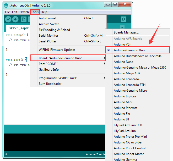Click Burn Bootloader
Viewport: 173px width, 161px height.
[50, 84]
